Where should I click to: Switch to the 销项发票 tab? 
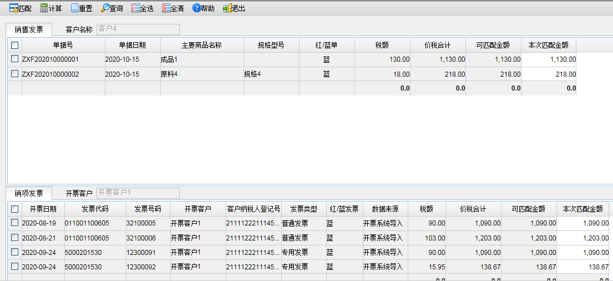(29, 193)
